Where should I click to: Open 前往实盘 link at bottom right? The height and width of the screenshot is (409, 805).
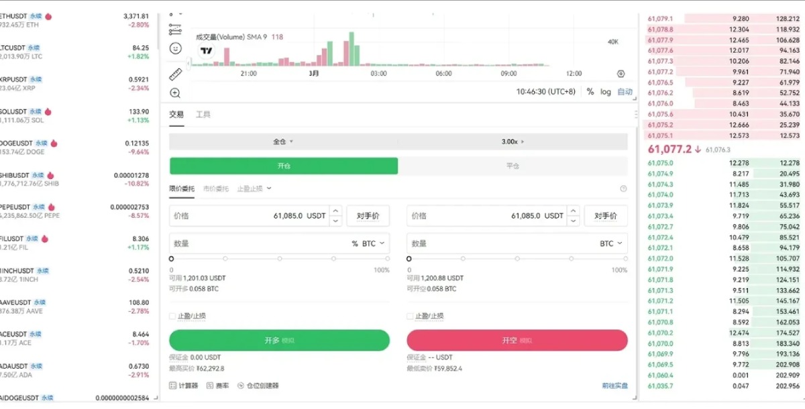(614, 386)
